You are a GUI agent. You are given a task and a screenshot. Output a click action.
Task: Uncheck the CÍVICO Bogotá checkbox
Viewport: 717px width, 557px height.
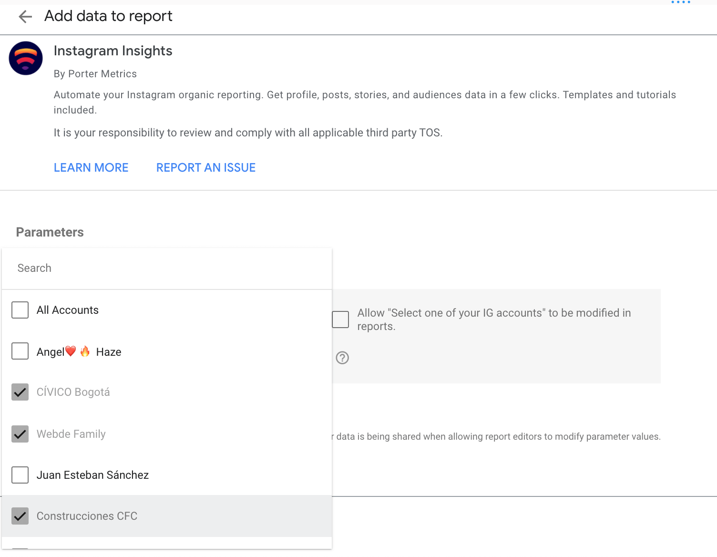pyautogui.click(x=20, y=392)
